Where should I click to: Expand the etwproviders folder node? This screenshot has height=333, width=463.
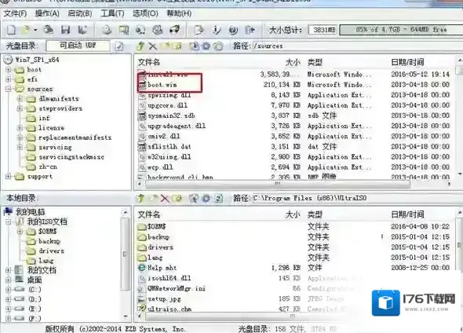coord(20,108)
